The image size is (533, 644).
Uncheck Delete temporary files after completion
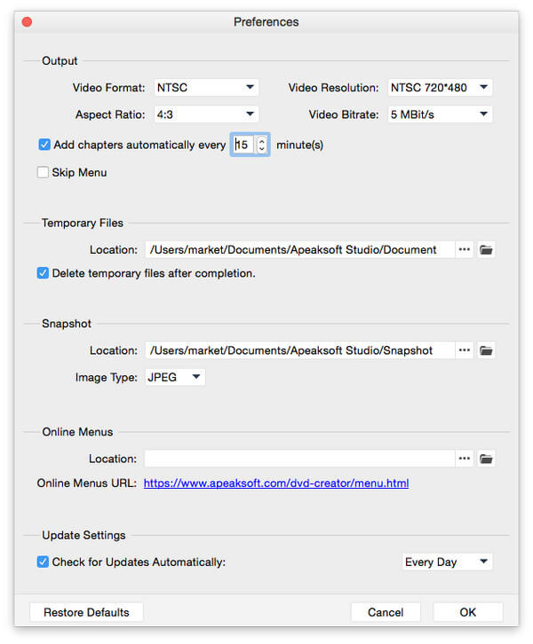coord(43,273)
